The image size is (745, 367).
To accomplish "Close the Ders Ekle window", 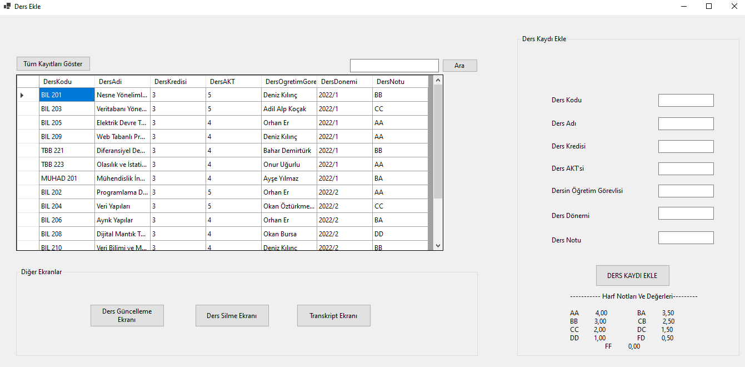I will click(733, 6).
